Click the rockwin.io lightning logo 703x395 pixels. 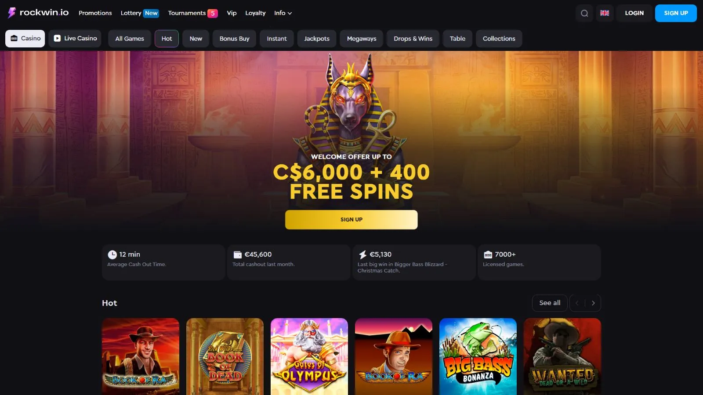click(x=12, y=13)
